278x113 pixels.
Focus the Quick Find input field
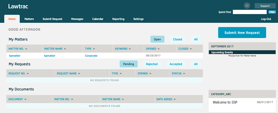click(x=250, y=12)
